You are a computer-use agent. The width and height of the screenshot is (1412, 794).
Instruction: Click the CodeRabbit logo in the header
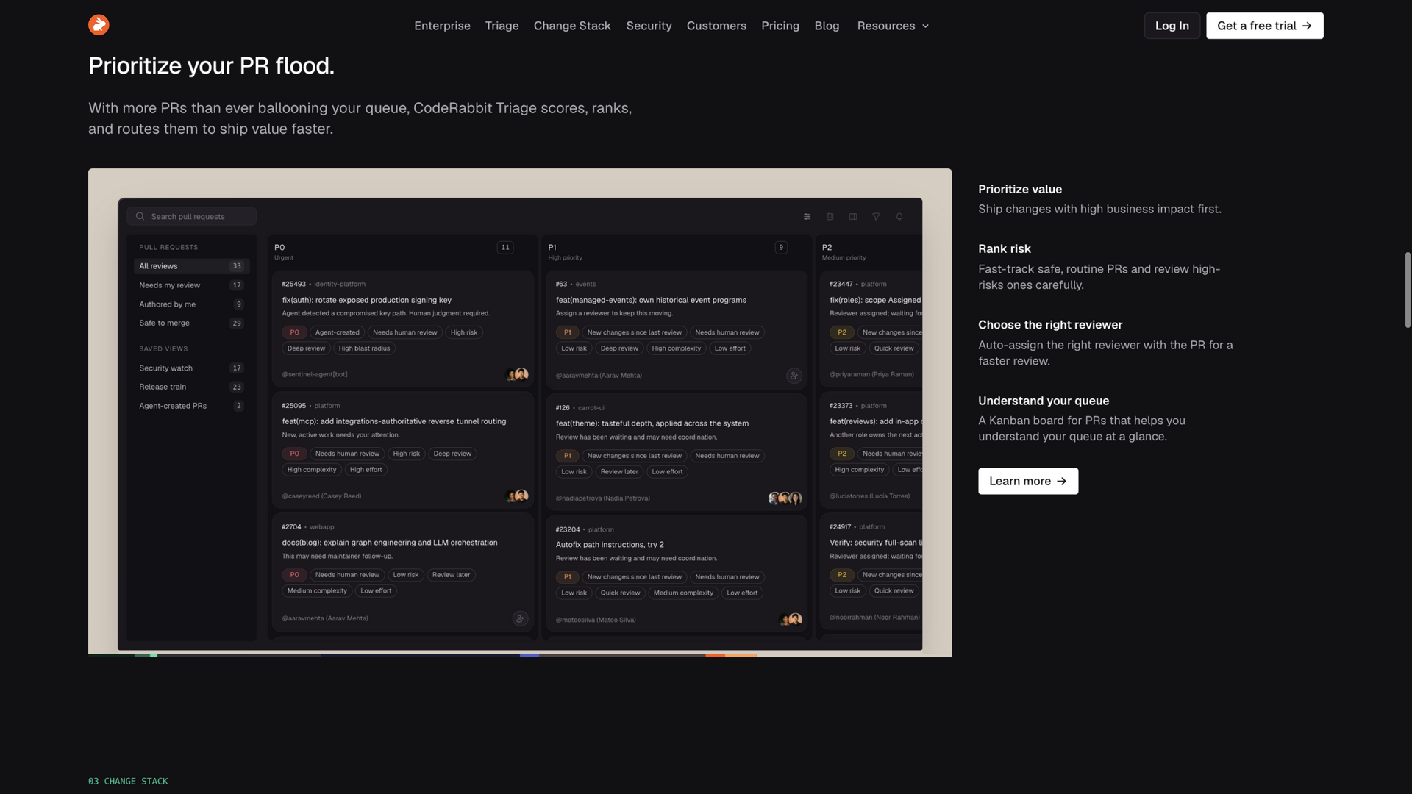coord(99,25)
